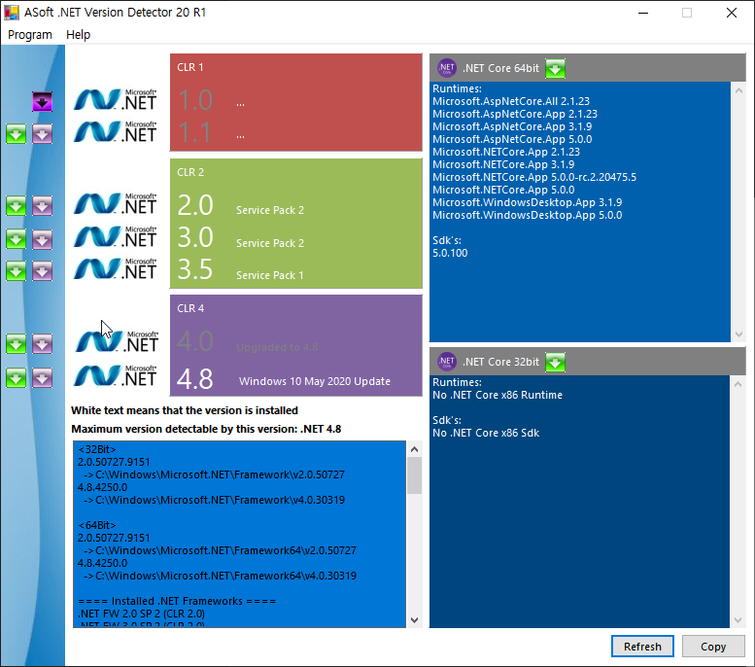Click the 3.0 Service Pack 2 entry

[x=241, y=238]
